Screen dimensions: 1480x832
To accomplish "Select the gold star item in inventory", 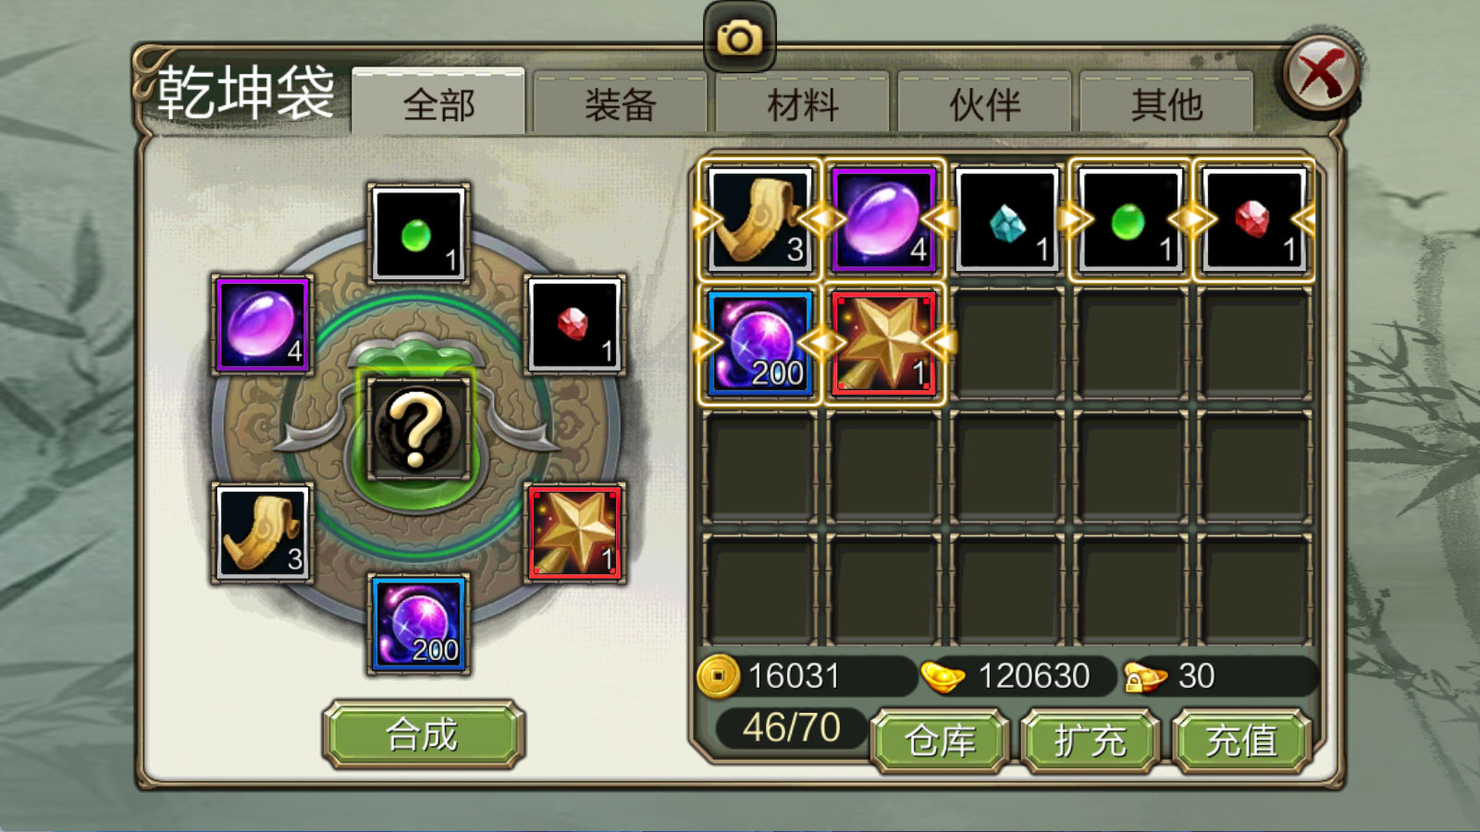I will pos(883,343).
